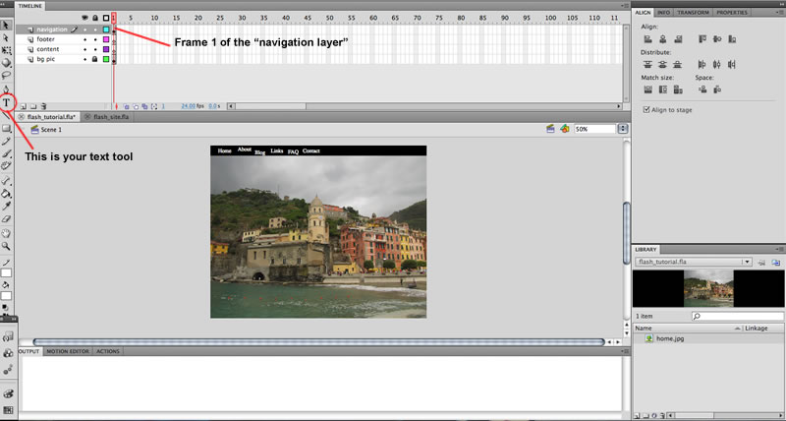Select the Eraser tool
This screenshot has height=421, width=786.
(7, 219)
